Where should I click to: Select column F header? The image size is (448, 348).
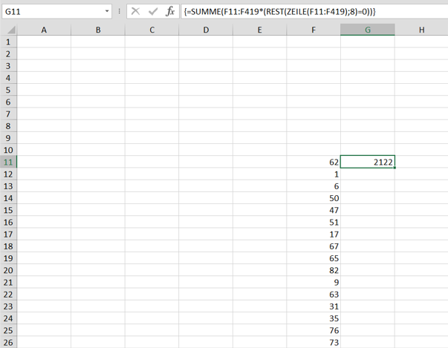(x=314, y=30)
